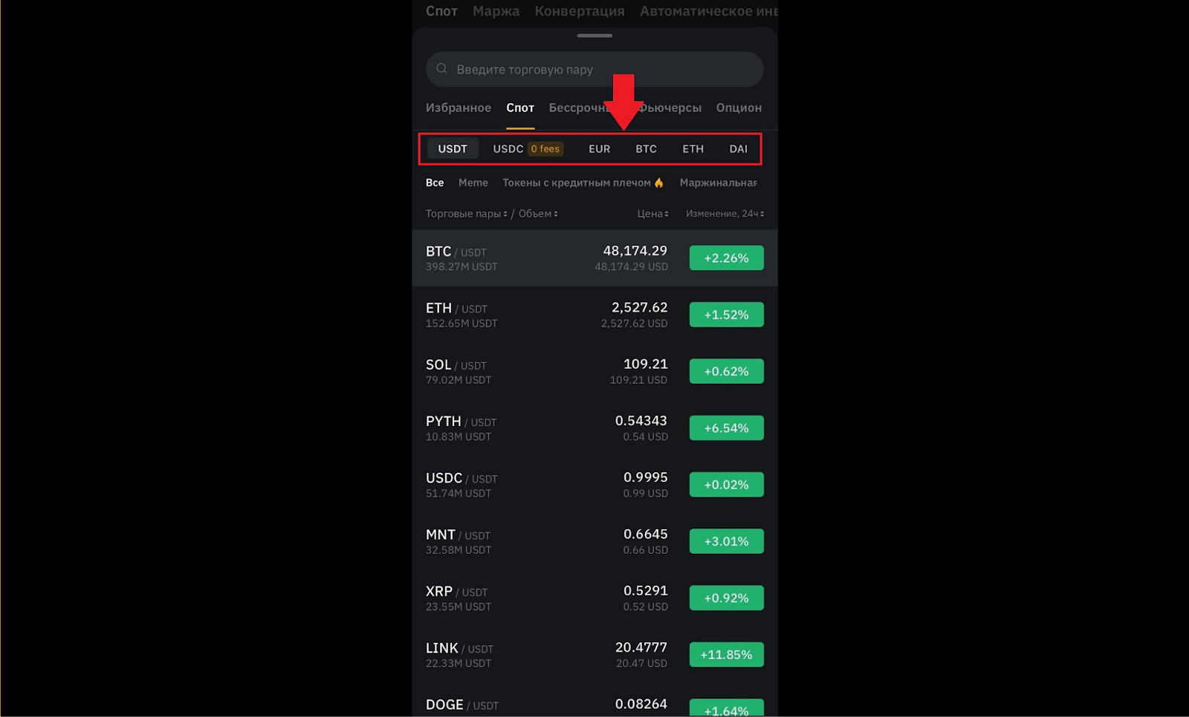Go to Конвертация section

click(580, 11)
